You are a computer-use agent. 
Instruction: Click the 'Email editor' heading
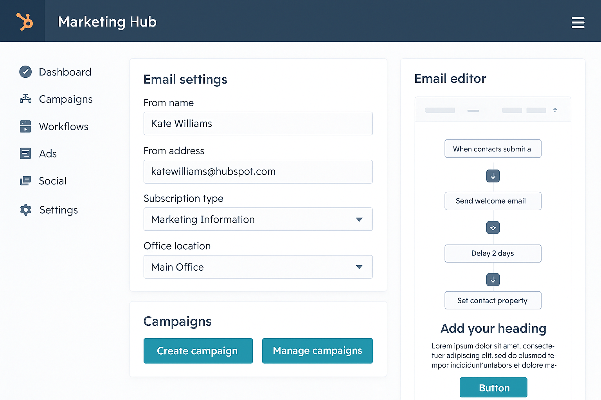pos(450,79)
